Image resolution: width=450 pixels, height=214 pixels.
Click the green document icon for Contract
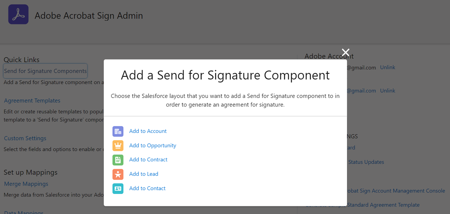coord(118,159)
